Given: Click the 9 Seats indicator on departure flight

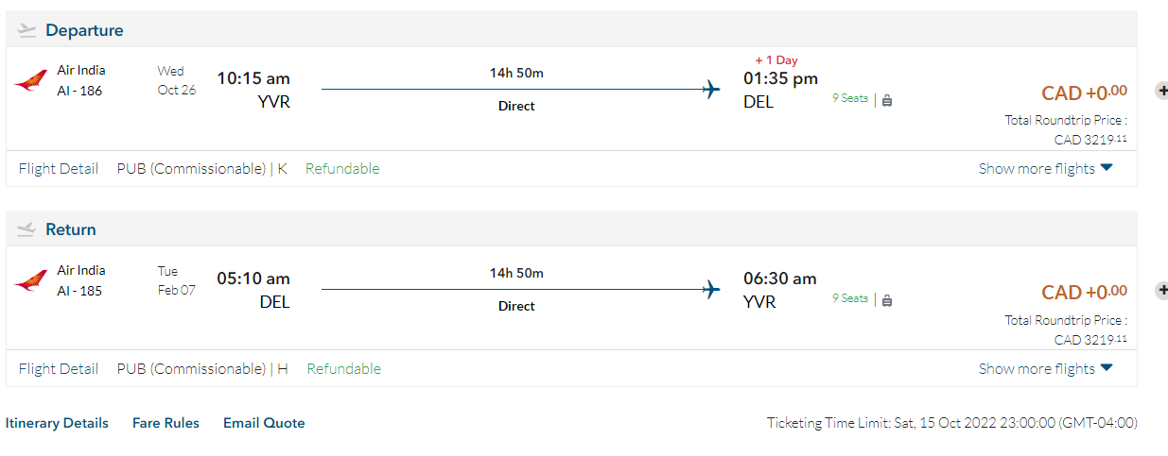Looking at the screenshot, I should coord(849,98).
